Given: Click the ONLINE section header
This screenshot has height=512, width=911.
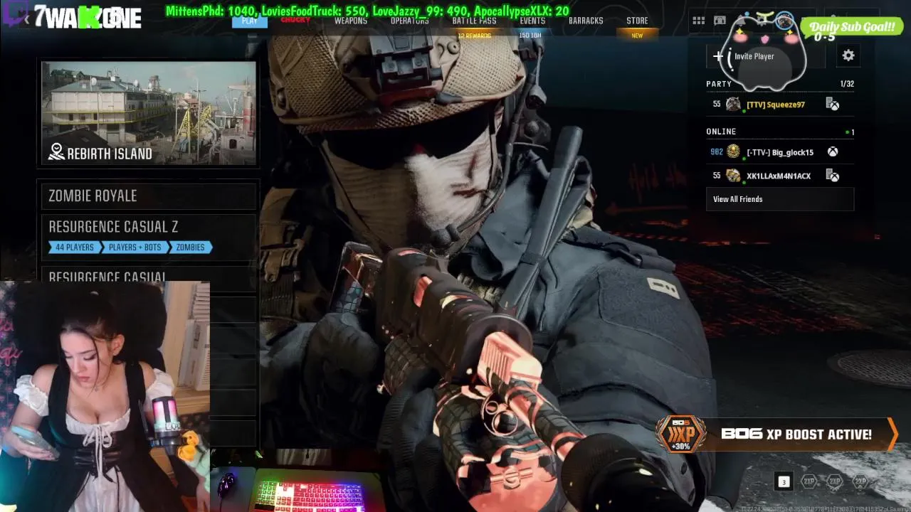Looking at the screenshot, I should click(721, 132).
